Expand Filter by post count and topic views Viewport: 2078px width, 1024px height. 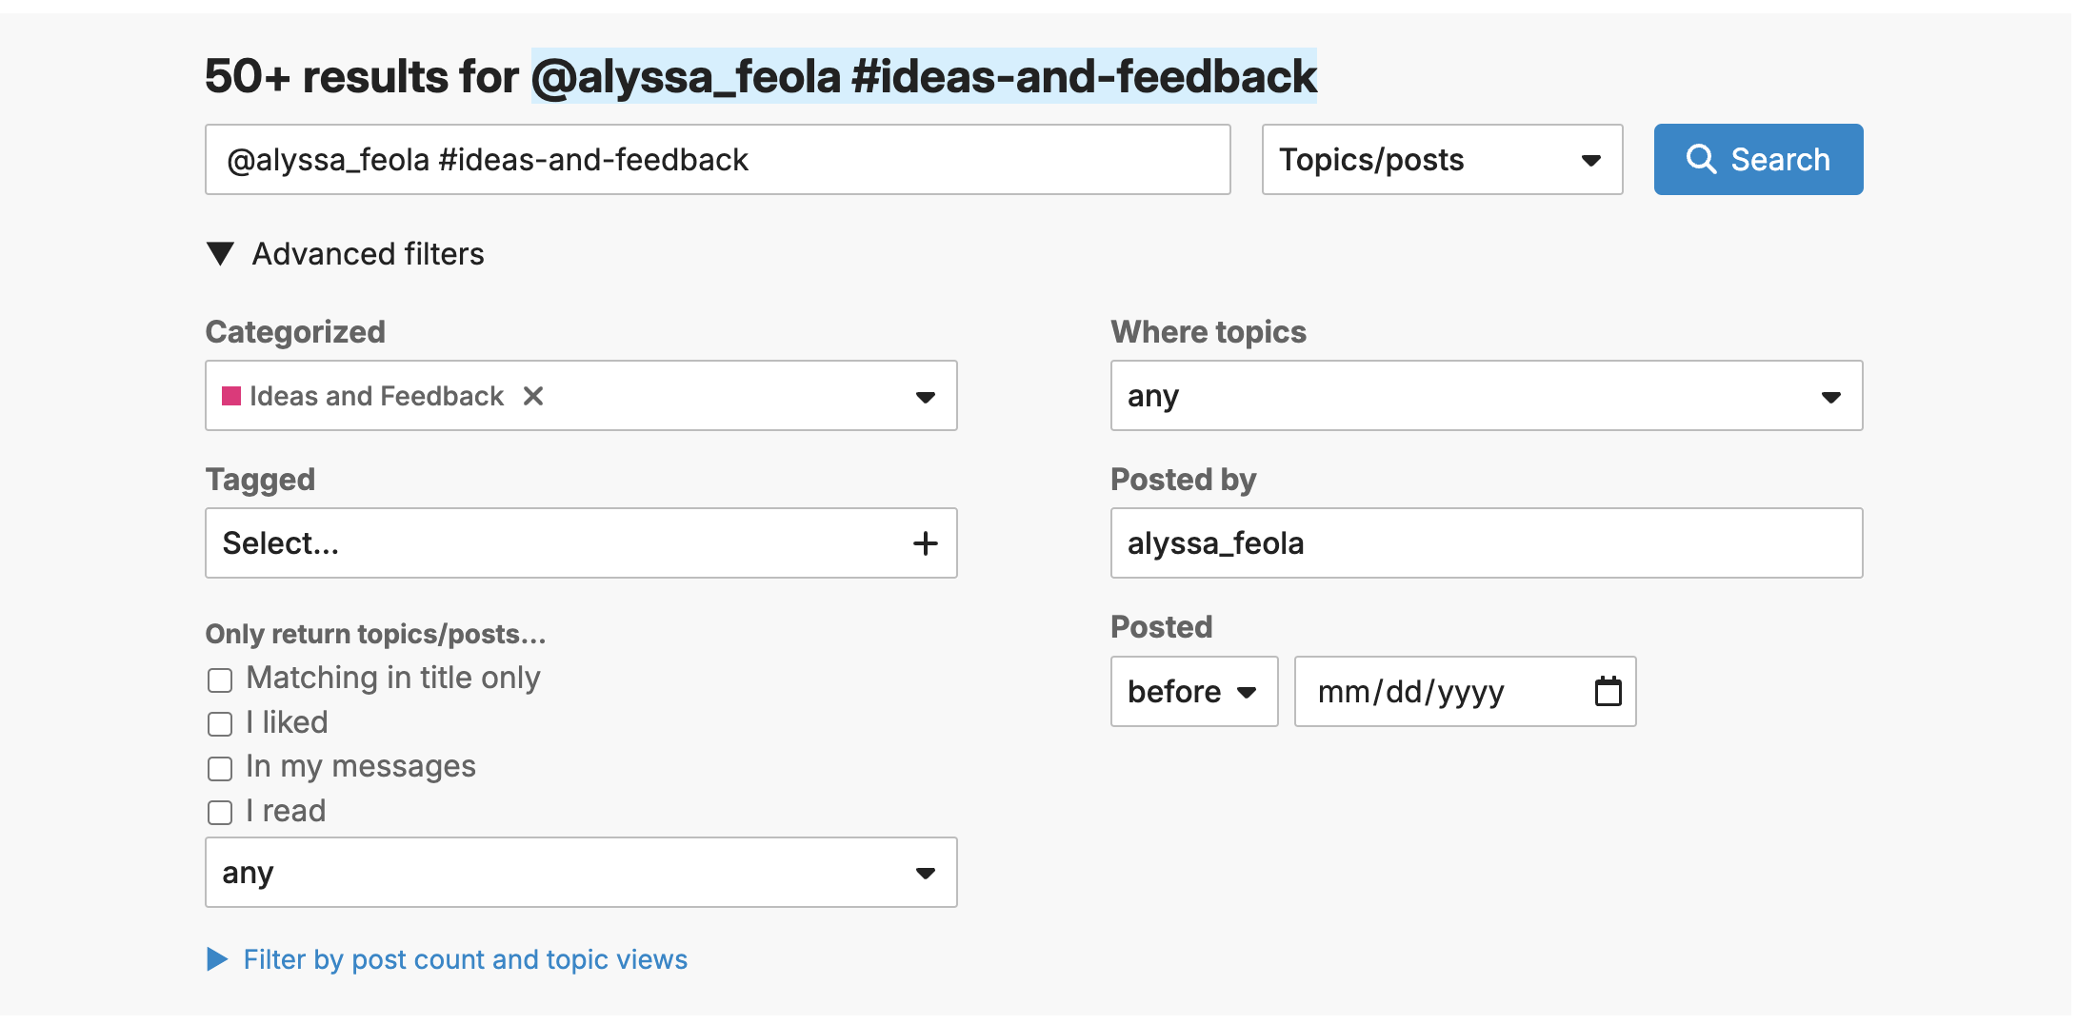(464, 959)
